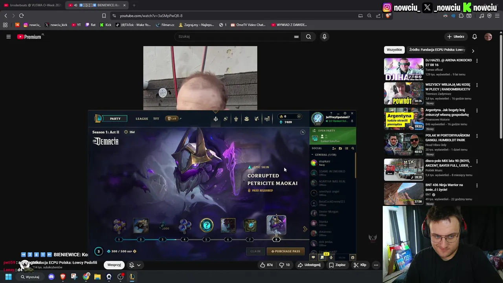Click the Wesprzyj button
The height and width of the screenshot is (283, 503).
click(114, 265)
